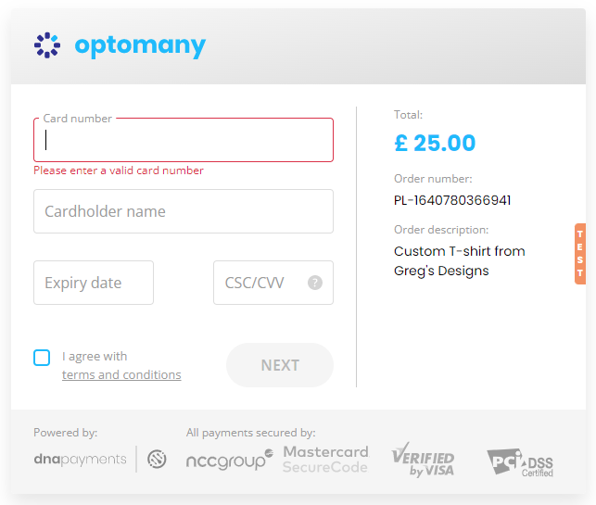The image size is (596, 505).
Task: Click the £ 25.00 total amount
Action: (x=435, y=143)
